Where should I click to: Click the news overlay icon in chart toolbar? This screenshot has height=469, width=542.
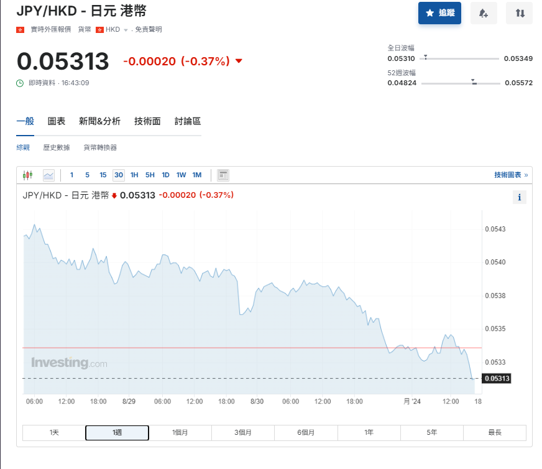224,175
